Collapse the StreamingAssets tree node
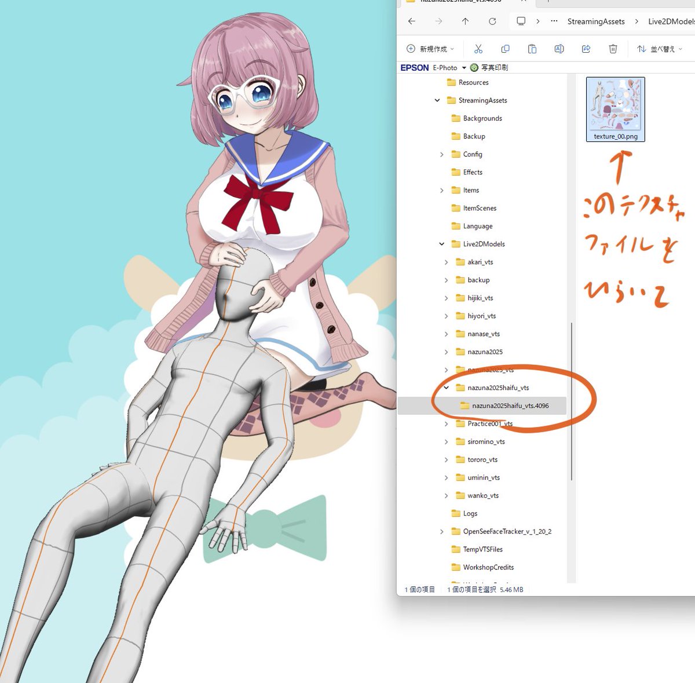The height and width of the screenshot is (683, 695). click(437, 100)
